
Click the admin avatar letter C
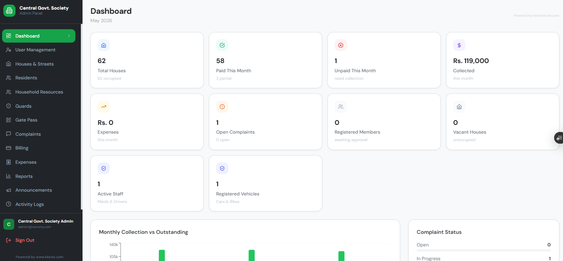tap(9, 224)
